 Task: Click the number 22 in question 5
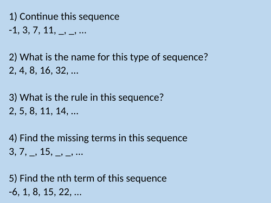point(64,192)
